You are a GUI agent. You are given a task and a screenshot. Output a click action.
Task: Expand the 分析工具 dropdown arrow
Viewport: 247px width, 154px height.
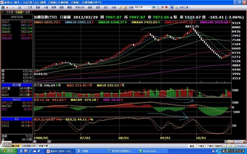[190, 7]
